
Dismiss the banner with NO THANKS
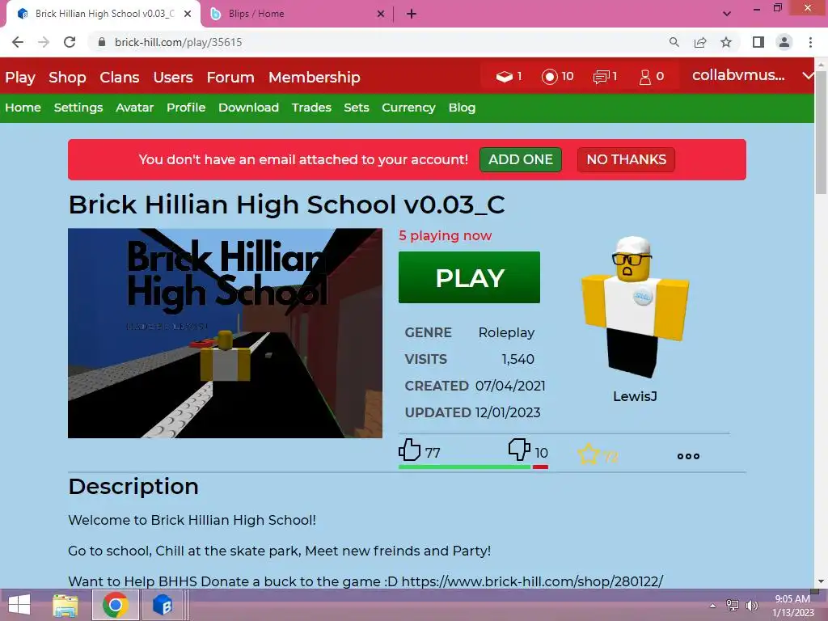(x=627, y=159)
